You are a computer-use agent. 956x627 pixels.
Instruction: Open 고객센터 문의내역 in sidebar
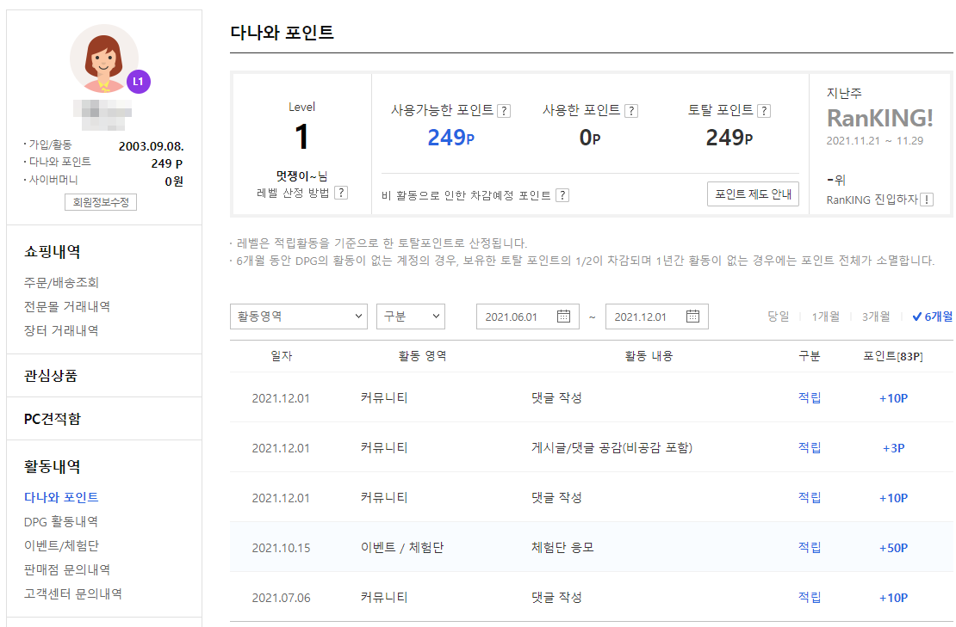pyautogui.click(x=73, y=593)
